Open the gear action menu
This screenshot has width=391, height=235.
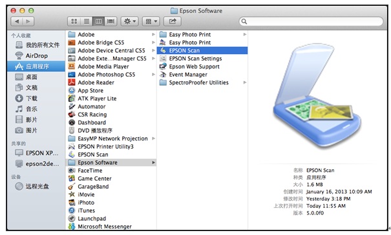[x=130, y=21]
